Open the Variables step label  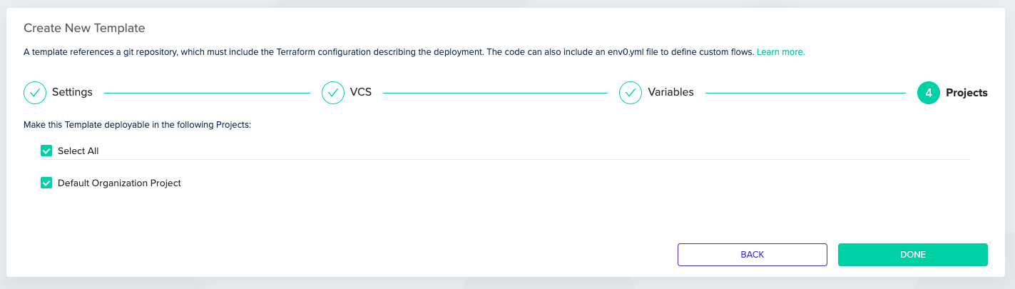[x=670, y=93]
